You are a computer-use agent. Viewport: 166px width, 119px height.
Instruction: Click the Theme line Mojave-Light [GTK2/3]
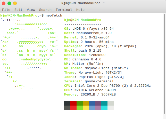(x=93, y=73)
